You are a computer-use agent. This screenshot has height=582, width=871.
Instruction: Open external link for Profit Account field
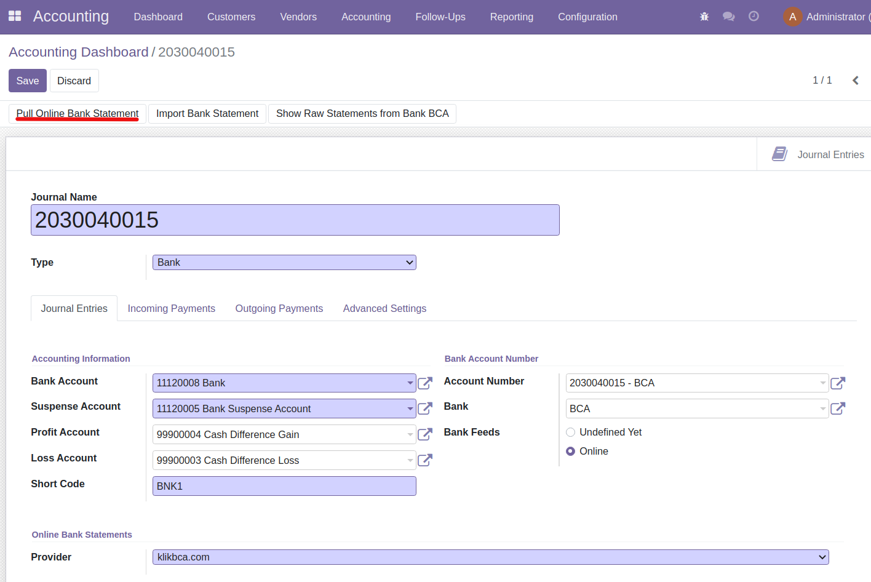coord(425,434)
